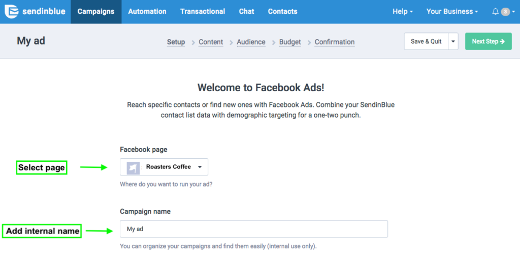Open the notifications bell icon
This screenshot has height=253, width=520.
495,12
